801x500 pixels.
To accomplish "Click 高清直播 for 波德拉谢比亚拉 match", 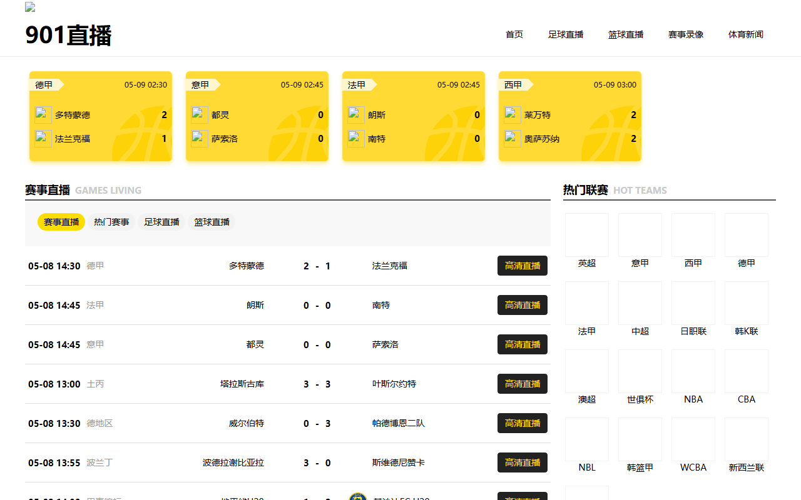I will 523,462.
